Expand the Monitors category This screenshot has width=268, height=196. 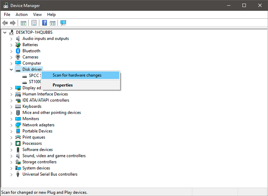point(11,119)
